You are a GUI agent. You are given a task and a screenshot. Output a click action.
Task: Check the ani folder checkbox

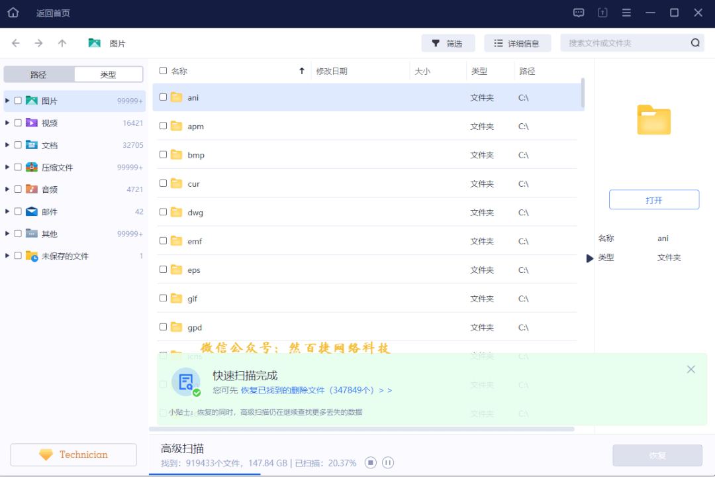[163, 97]
